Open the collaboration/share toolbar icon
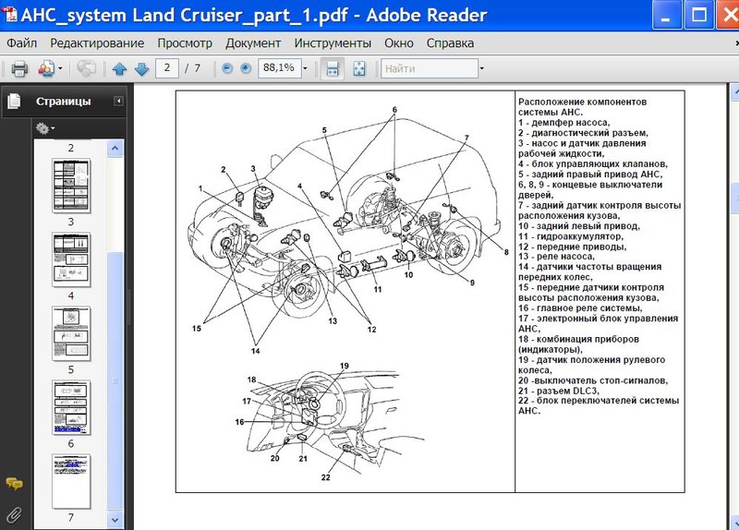Screen dimensions: 739x530 tap(46, 68)
